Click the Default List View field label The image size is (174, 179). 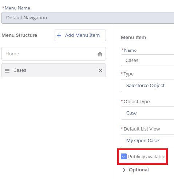tap(142, 129)
